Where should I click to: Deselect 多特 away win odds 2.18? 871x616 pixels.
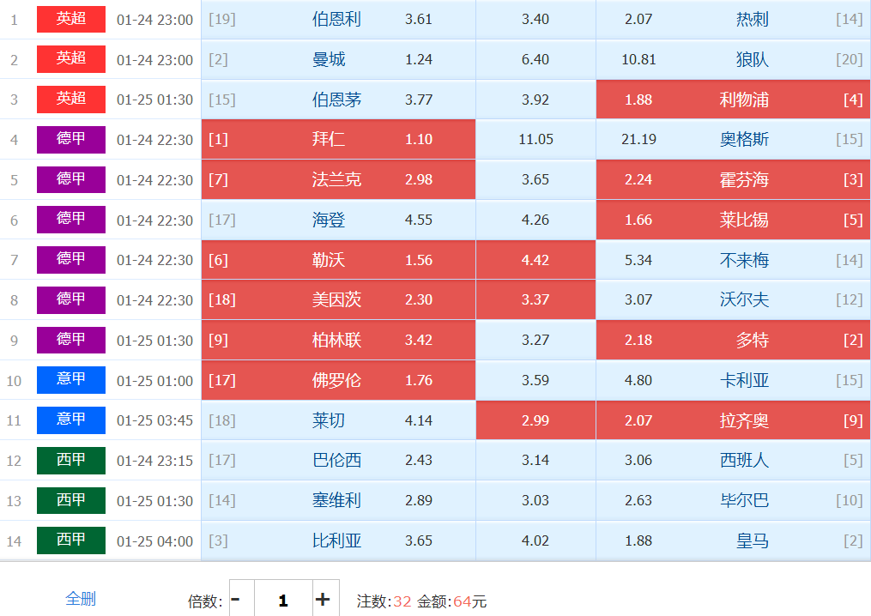[733, 340]
